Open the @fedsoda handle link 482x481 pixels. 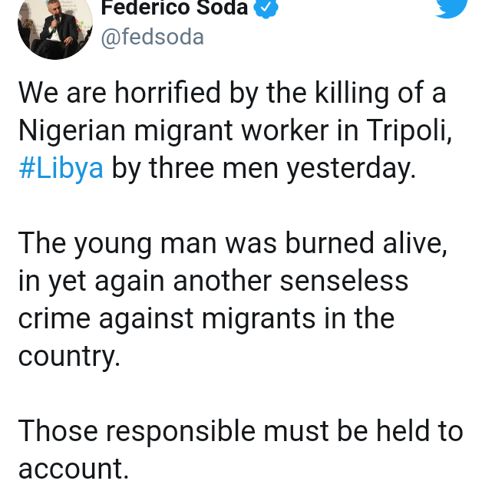pyautogui.click(x=153, y=36)
